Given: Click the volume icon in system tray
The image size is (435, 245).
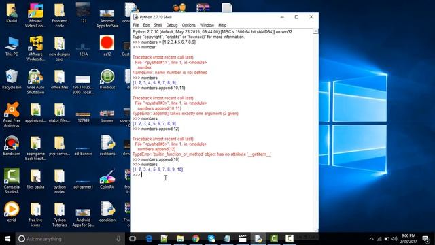Looking at the screenshot, I should coord(394,239).
